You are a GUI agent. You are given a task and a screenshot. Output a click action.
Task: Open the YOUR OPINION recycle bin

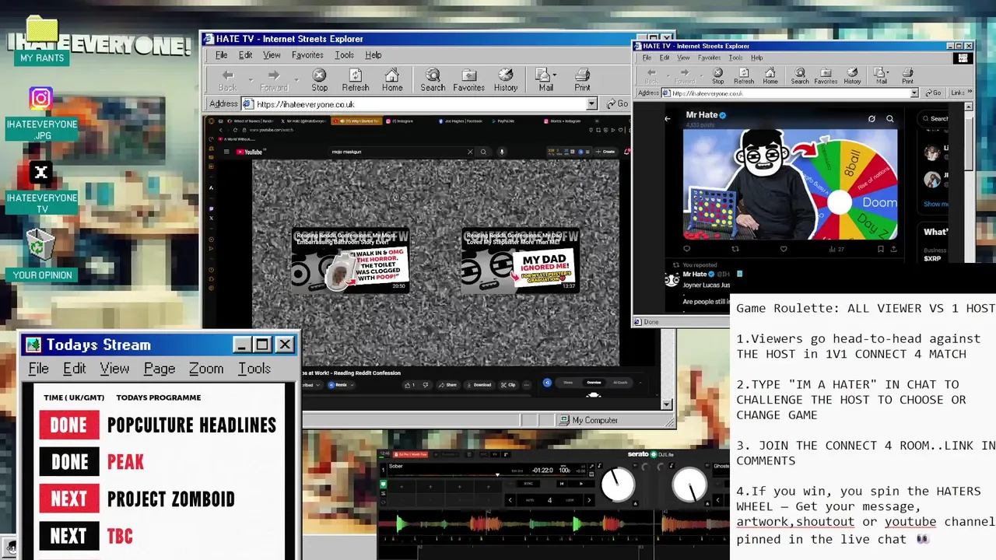point(42,255)
